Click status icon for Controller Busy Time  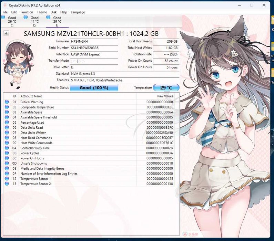click(x=7, y=148)
